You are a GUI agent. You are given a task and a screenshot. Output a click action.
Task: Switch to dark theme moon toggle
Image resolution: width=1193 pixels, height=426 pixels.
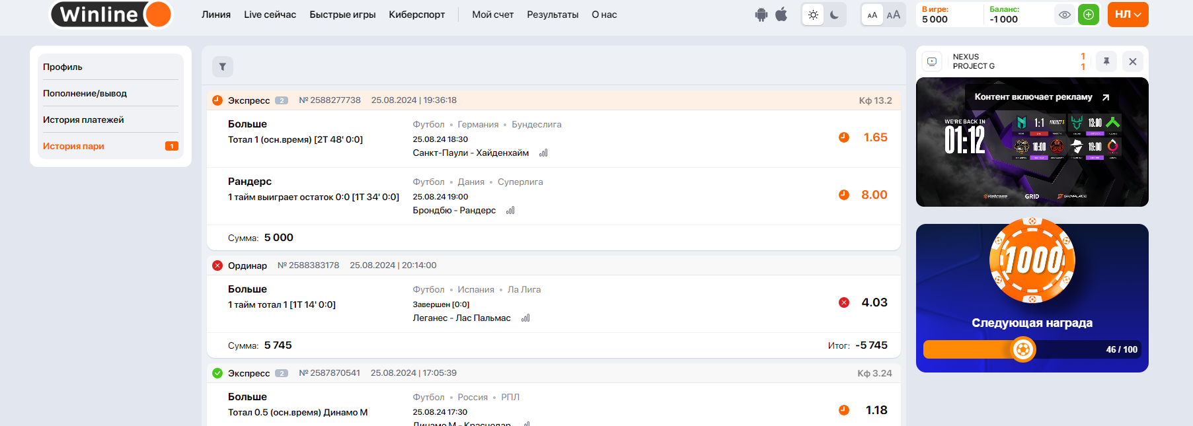tap(835, 15)
